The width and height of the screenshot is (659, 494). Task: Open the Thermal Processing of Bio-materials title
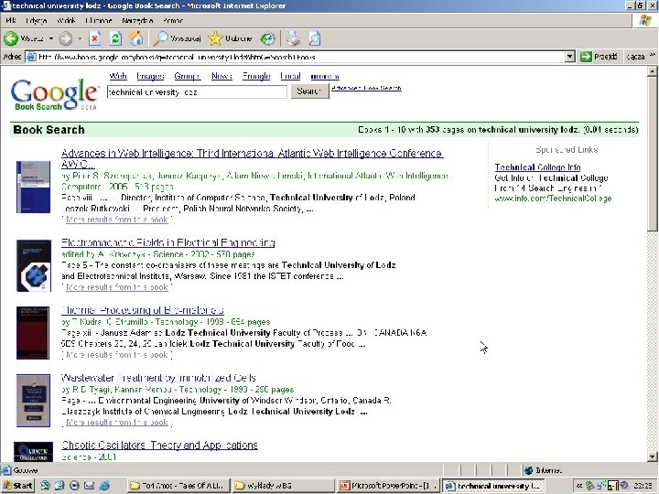(x=143, y=310)
